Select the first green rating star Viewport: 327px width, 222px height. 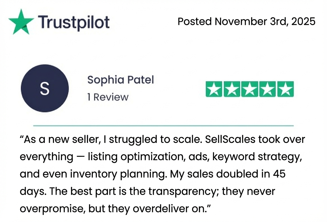(x=214, y=89)
